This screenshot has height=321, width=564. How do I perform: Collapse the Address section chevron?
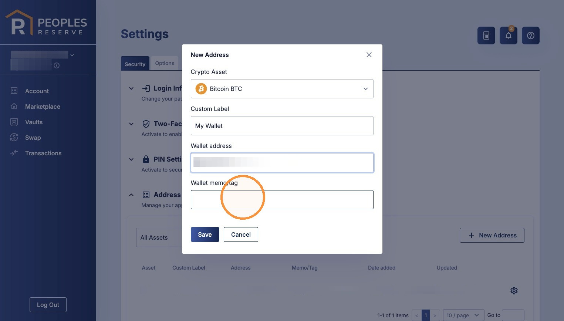tap(131, 195)
